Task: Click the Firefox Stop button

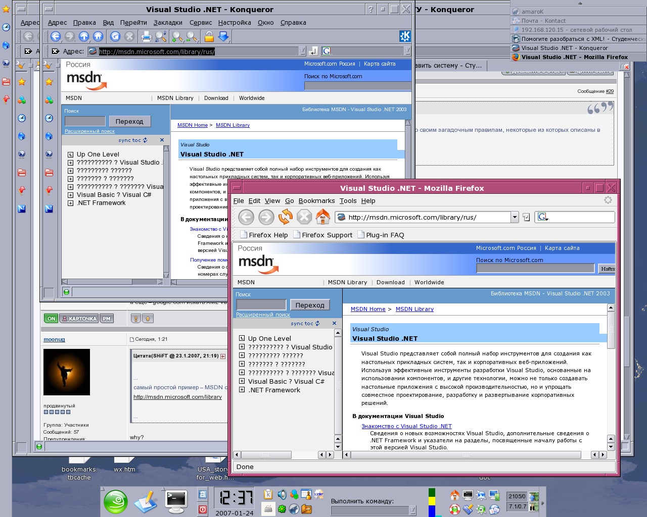Action: tap(304, 217)
